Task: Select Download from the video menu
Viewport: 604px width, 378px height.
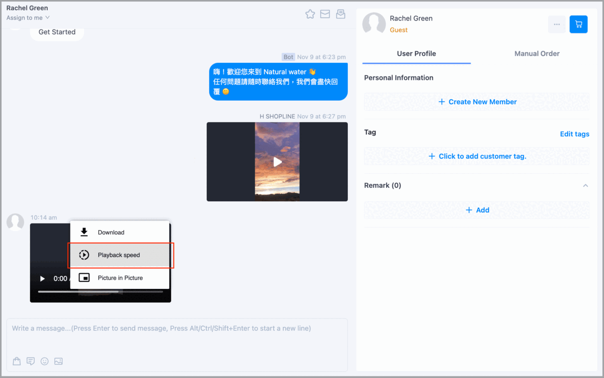Action: coord(119,232)
